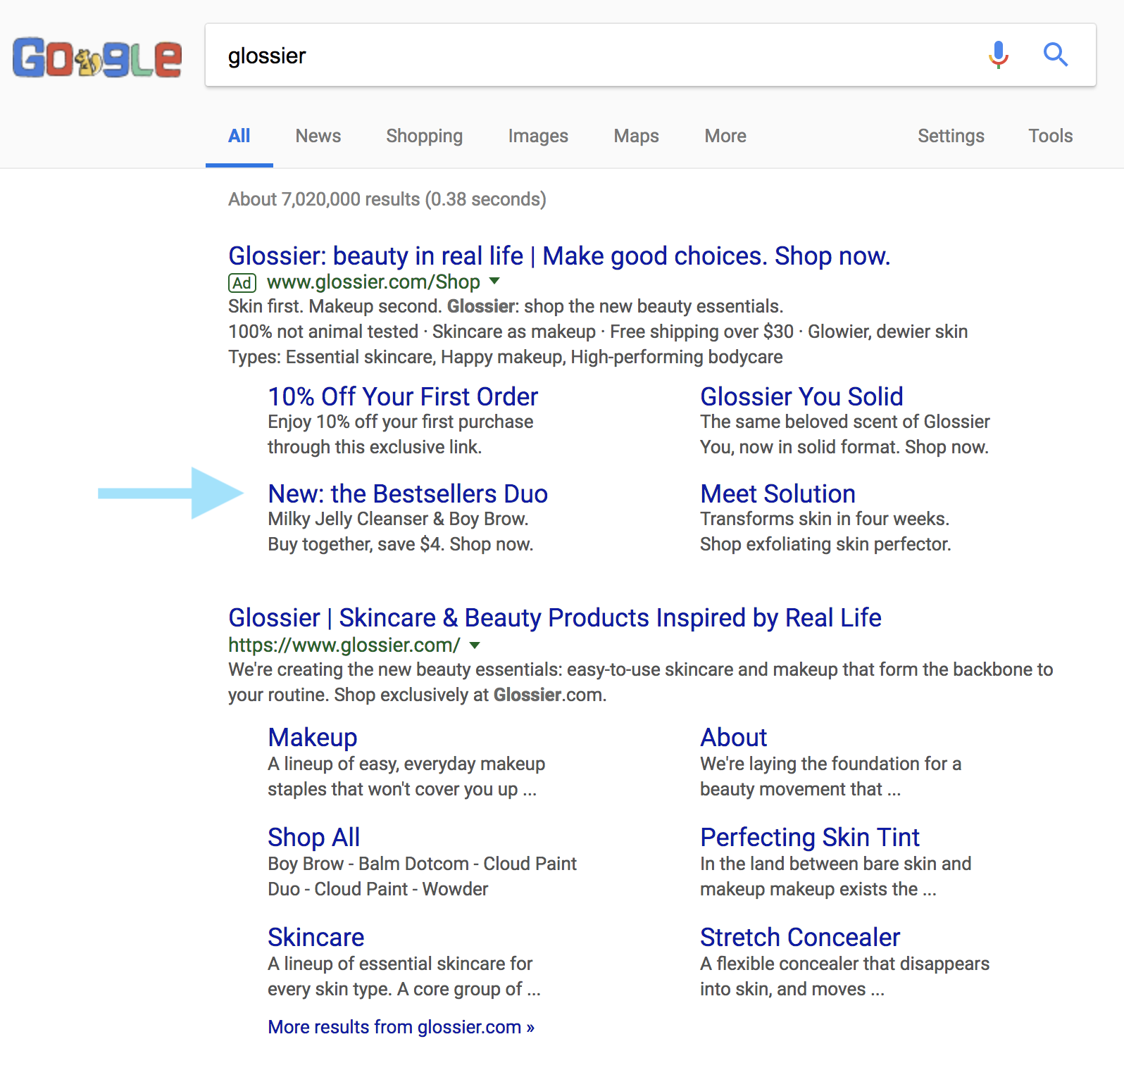The height and width of the screenshot is (1077, 1124).
Task: Click the 100% not animal tested line
Action: click(x=598, y=332)
